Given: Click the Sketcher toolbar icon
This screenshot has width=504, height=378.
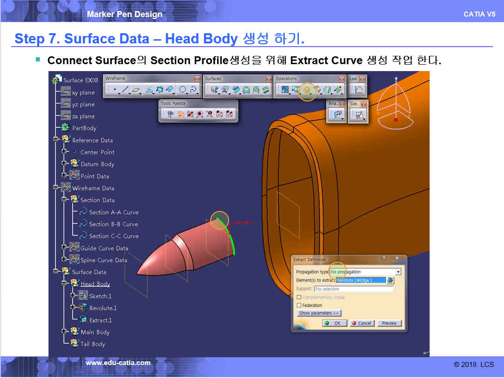Looking at the screenshot, I should [x=358, y=115].
